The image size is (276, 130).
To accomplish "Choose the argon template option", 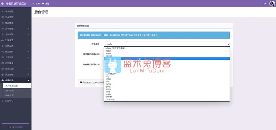I will [167, 53].
